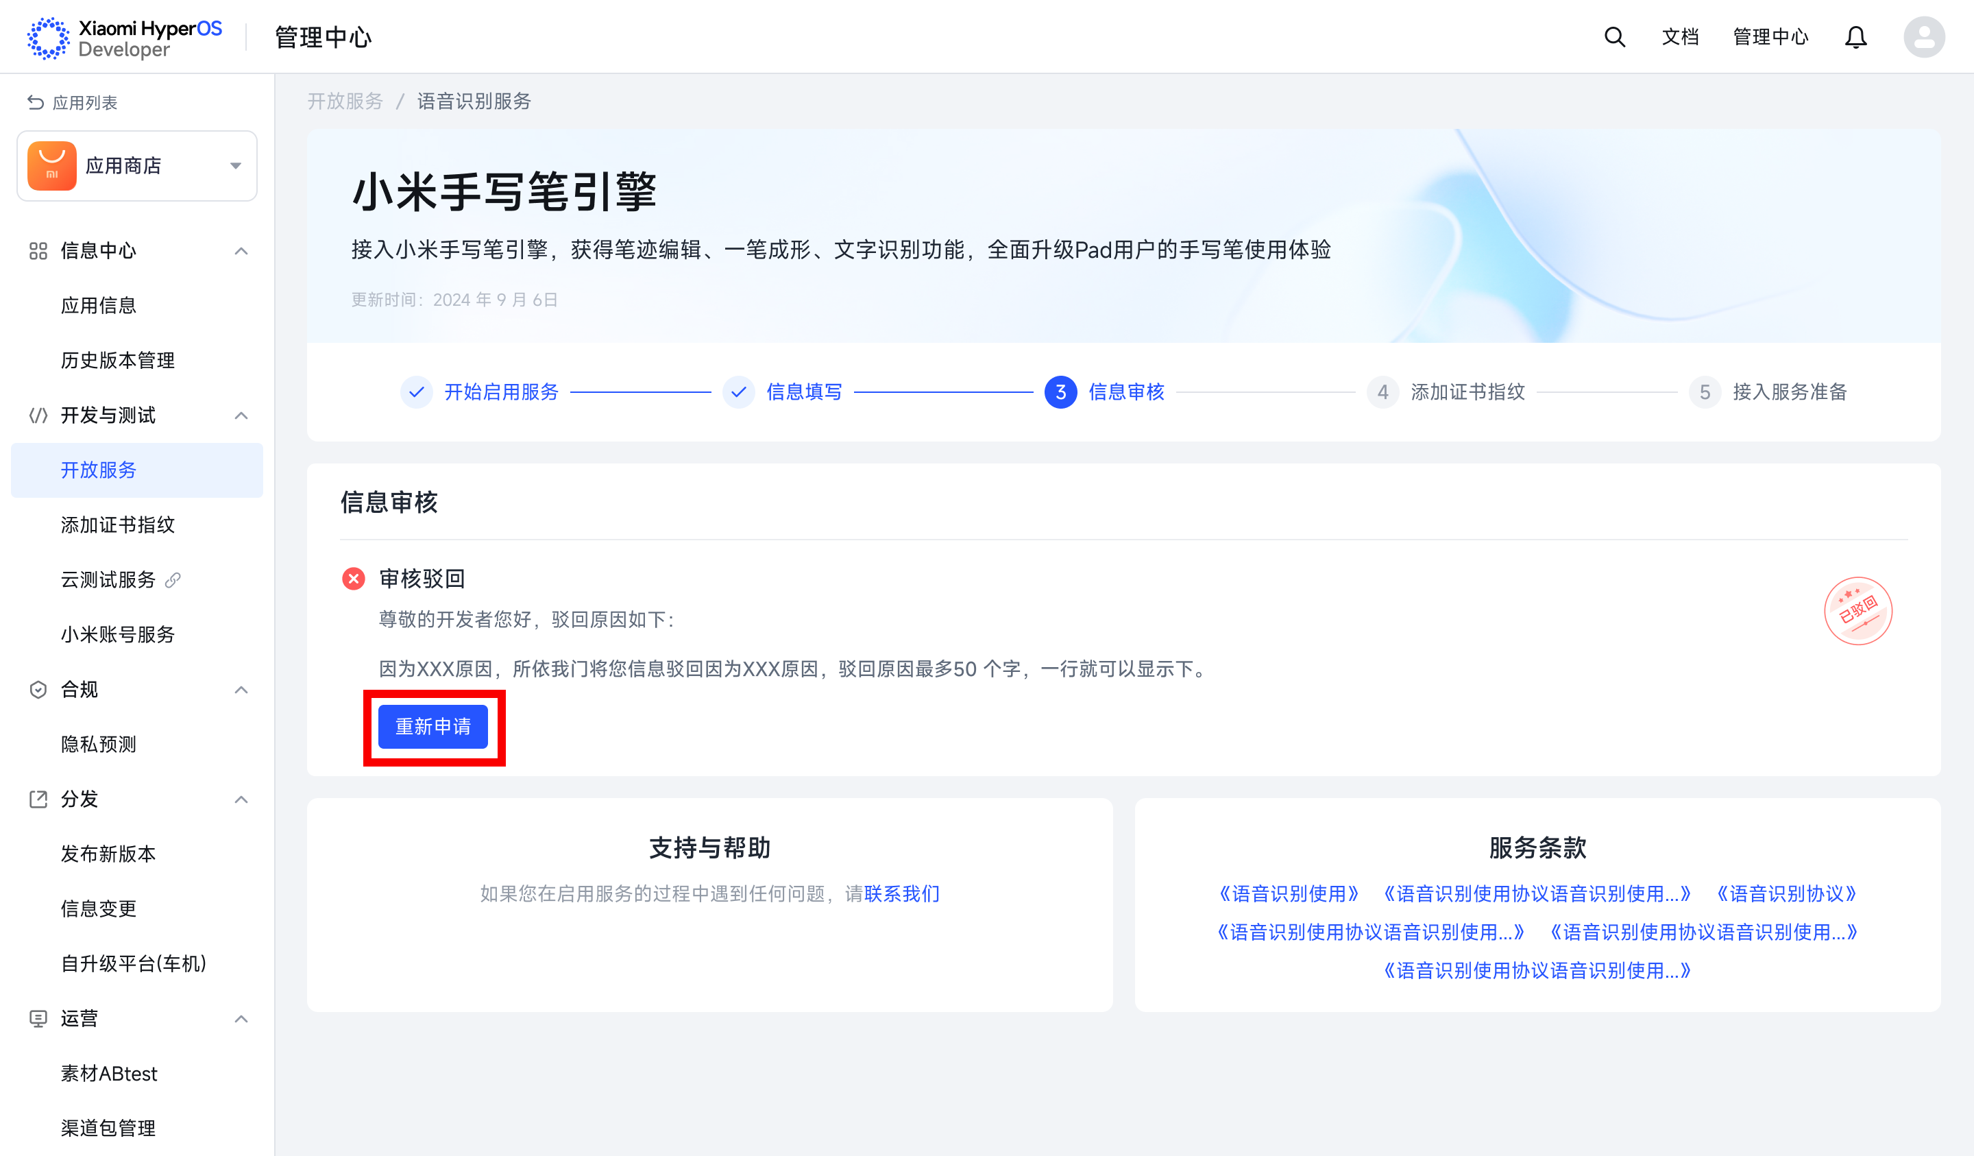Collapse the 分发 section chevron

(x=241, y=799)
